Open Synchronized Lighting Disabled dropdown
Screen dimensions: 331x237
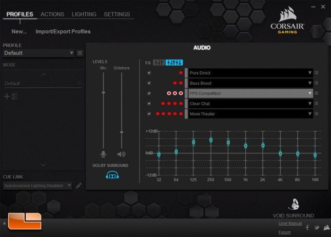[x=37, y=186]
